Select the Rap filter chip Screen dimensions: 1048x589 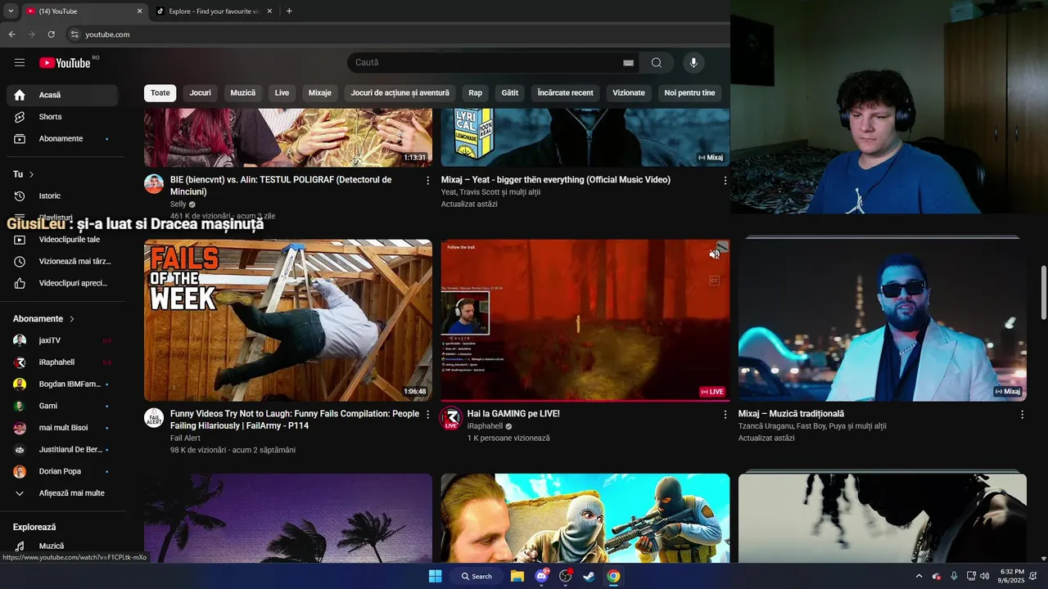click(x=476, y=93)
